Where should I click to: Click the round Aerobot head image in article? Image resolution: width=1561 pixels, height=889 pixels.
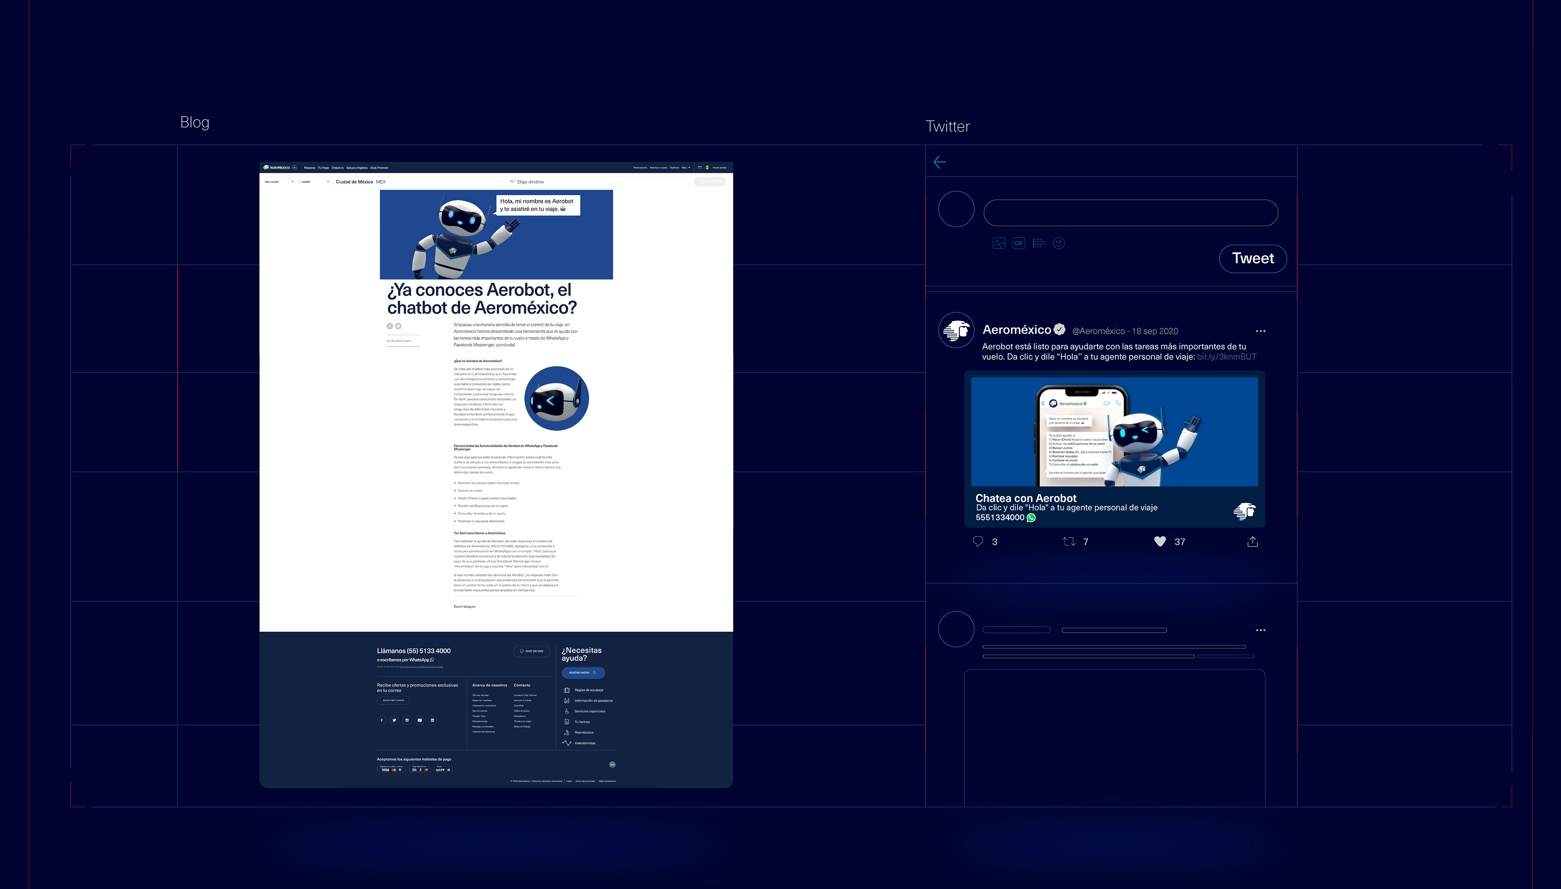pyautogui.click(x=556, y=398)
